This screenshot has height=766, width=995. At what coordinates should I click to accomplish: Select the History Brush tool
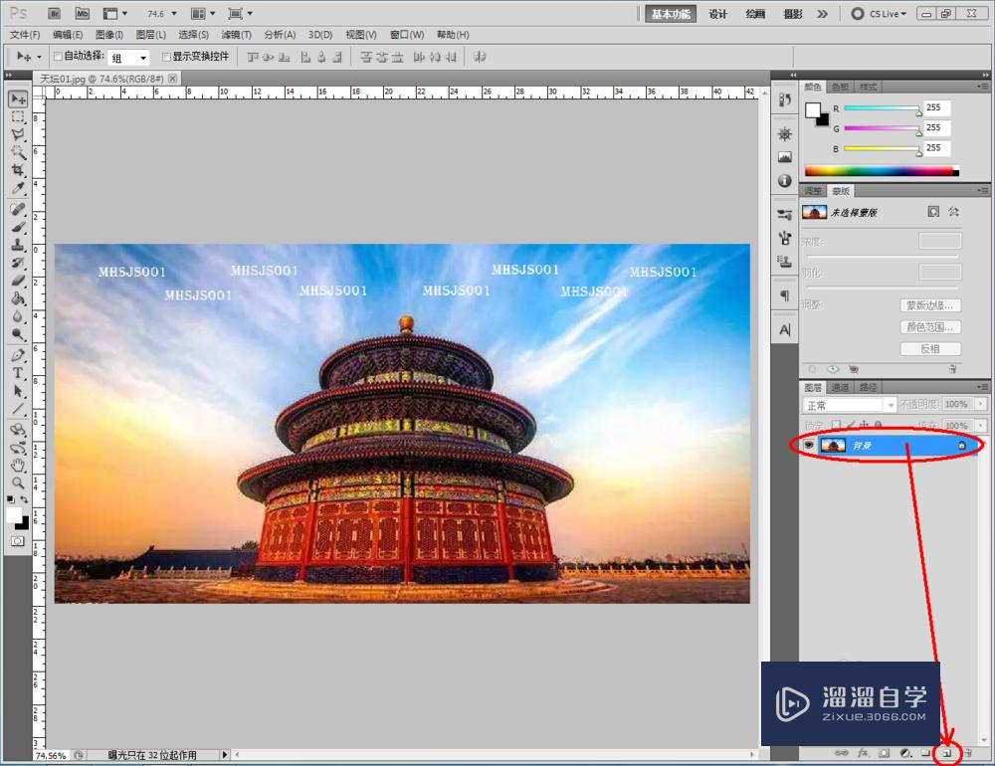18,262
